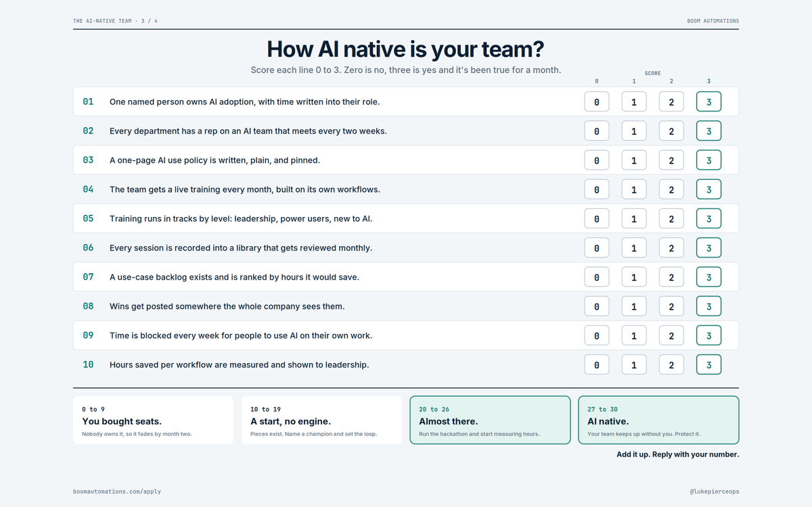Image resolution: width=812 pixels, height=507 pixels.
Task: Select score 0 for line 10 hours saved
Action: 596,365
